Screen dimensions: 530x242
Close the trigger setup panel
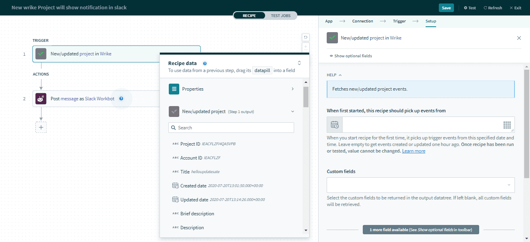[519, 38]
